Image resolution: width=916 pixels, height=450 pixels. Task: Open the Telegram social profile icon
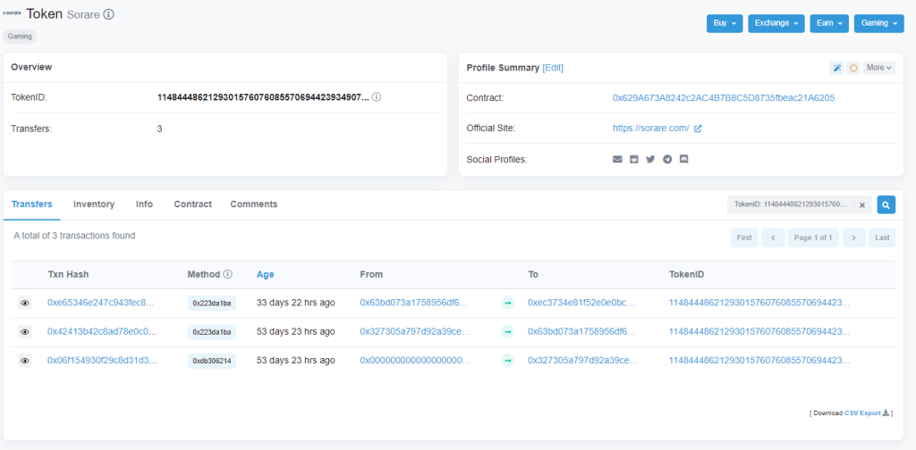(x=667, y=159)
